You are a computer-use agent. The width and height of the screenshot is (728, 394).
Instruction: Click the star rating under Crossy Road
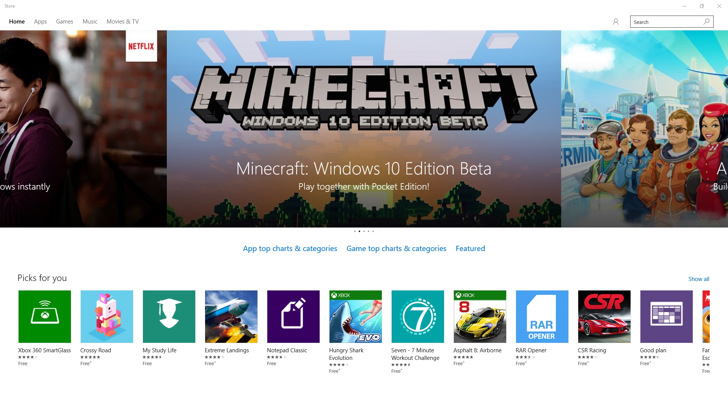(x=90, y=357)
